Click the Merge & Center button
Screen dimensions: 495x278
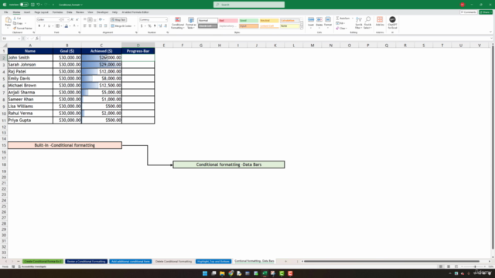pyautogui.click(x=121, y=25)
